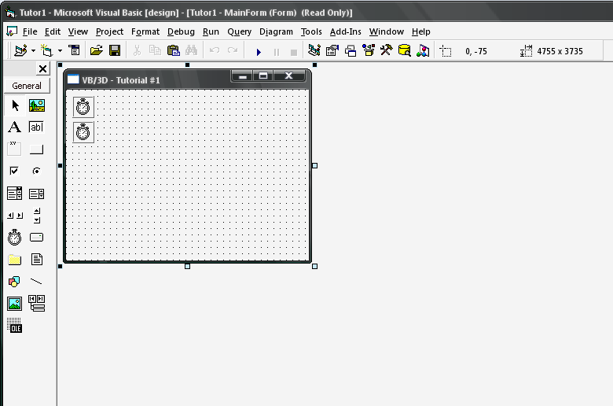Select the horizontal scroll bar tool
The height and width of the screenshot is (406, 613).
tap(15, 216)
